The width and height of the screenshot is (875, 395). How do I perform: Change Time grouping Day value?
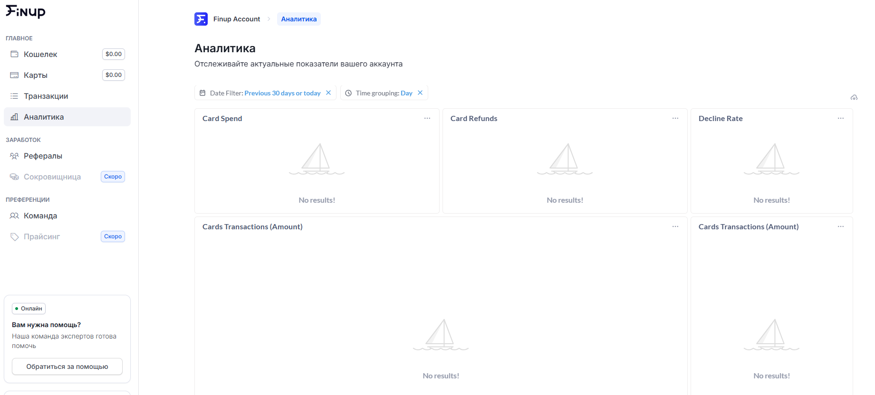[x=406, y=94]
